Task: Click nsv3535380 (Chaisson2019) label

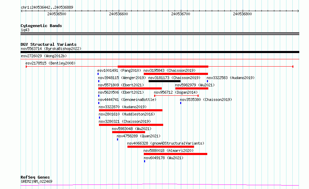Action: [x=206, y=100]
